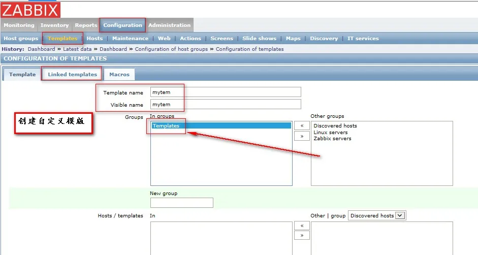Open the Other group dropdown (Discovered hosts)
478x255 pixels.
(x=377, y=216)
